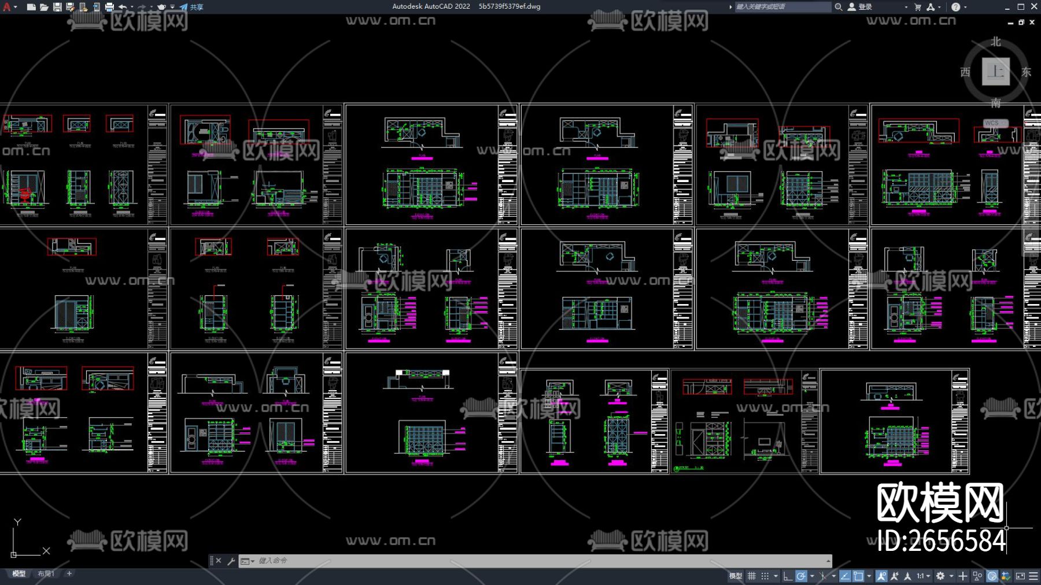Click the magnifier search icon
The height and width of the screenshot is (585, 1041).
tap(838, 7)
